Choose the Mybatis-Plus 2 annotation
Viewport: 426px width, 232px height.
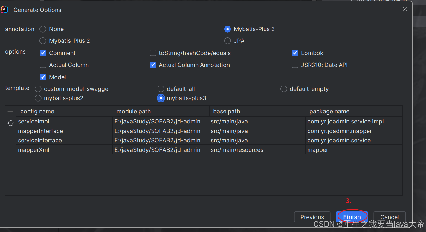click(43, 41)
